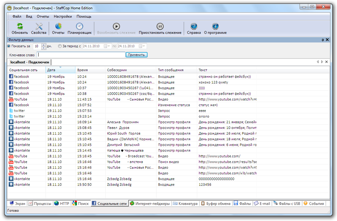337x221 pixels.
Task: Show О программе about dialog
Action: [x=215, y=27]
